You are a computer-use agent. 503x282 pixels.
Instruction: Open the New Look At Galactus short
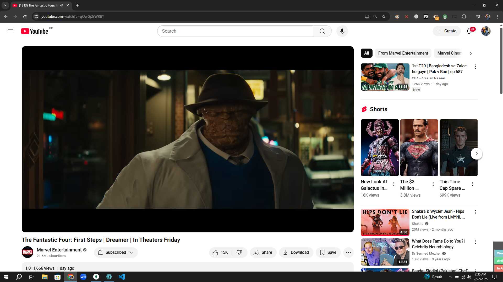coord(380,148)
